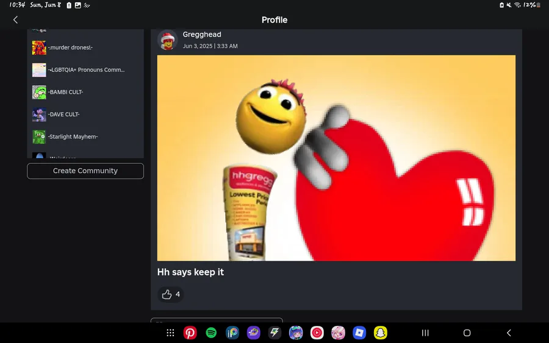Open Gregghead's avatar picture
The height and width of the screenshot is (343, 549).
coord(167,40)
